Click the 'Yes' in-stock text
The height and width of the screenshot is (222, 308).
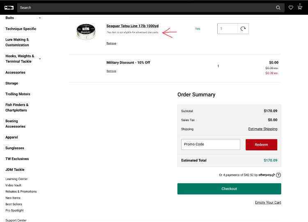click(198, 29)
